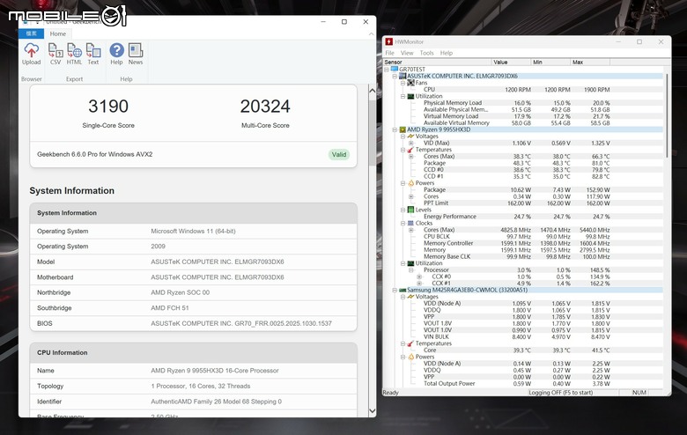Click Geekbench scrollbar down arrow
The width and height of the screenshot is (687, 435).
point(372,411)
